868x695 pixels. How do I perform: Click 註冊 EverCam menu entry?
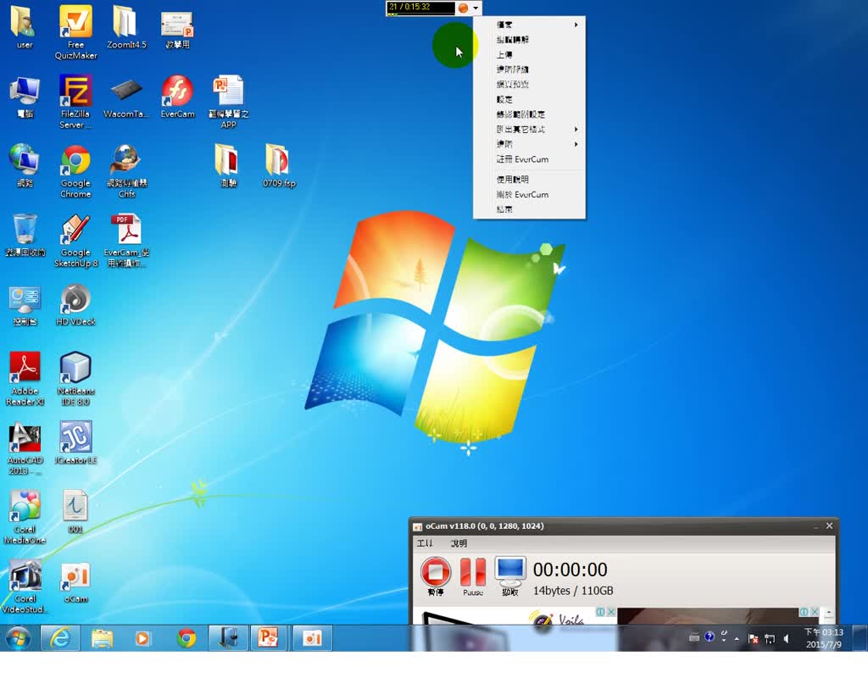tap(529, 158)
